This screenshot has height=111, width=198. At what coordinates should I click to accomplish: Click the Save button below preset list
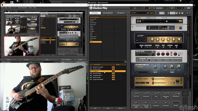point(108,108)
